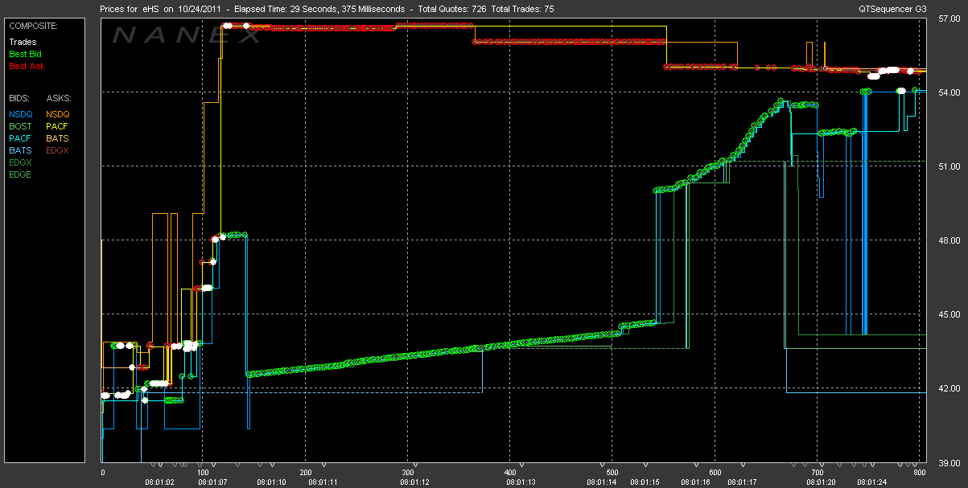Click BATS in the BIDS legend column

(x=20, y=150)
